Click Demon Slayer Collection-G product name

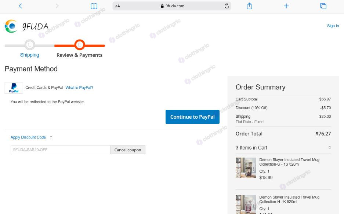tap(289, 162)
